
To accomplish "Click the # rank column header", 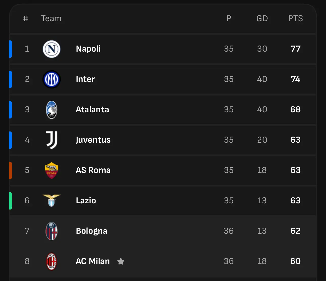I will pyautogui.click(x=26, y=18).
